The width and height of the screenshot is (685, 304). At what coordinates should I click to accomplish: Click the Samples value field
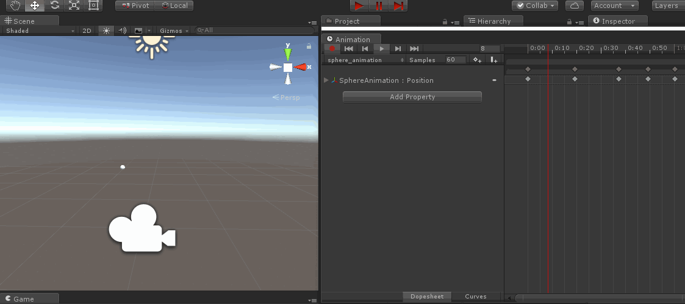click(x=456, y=60)
